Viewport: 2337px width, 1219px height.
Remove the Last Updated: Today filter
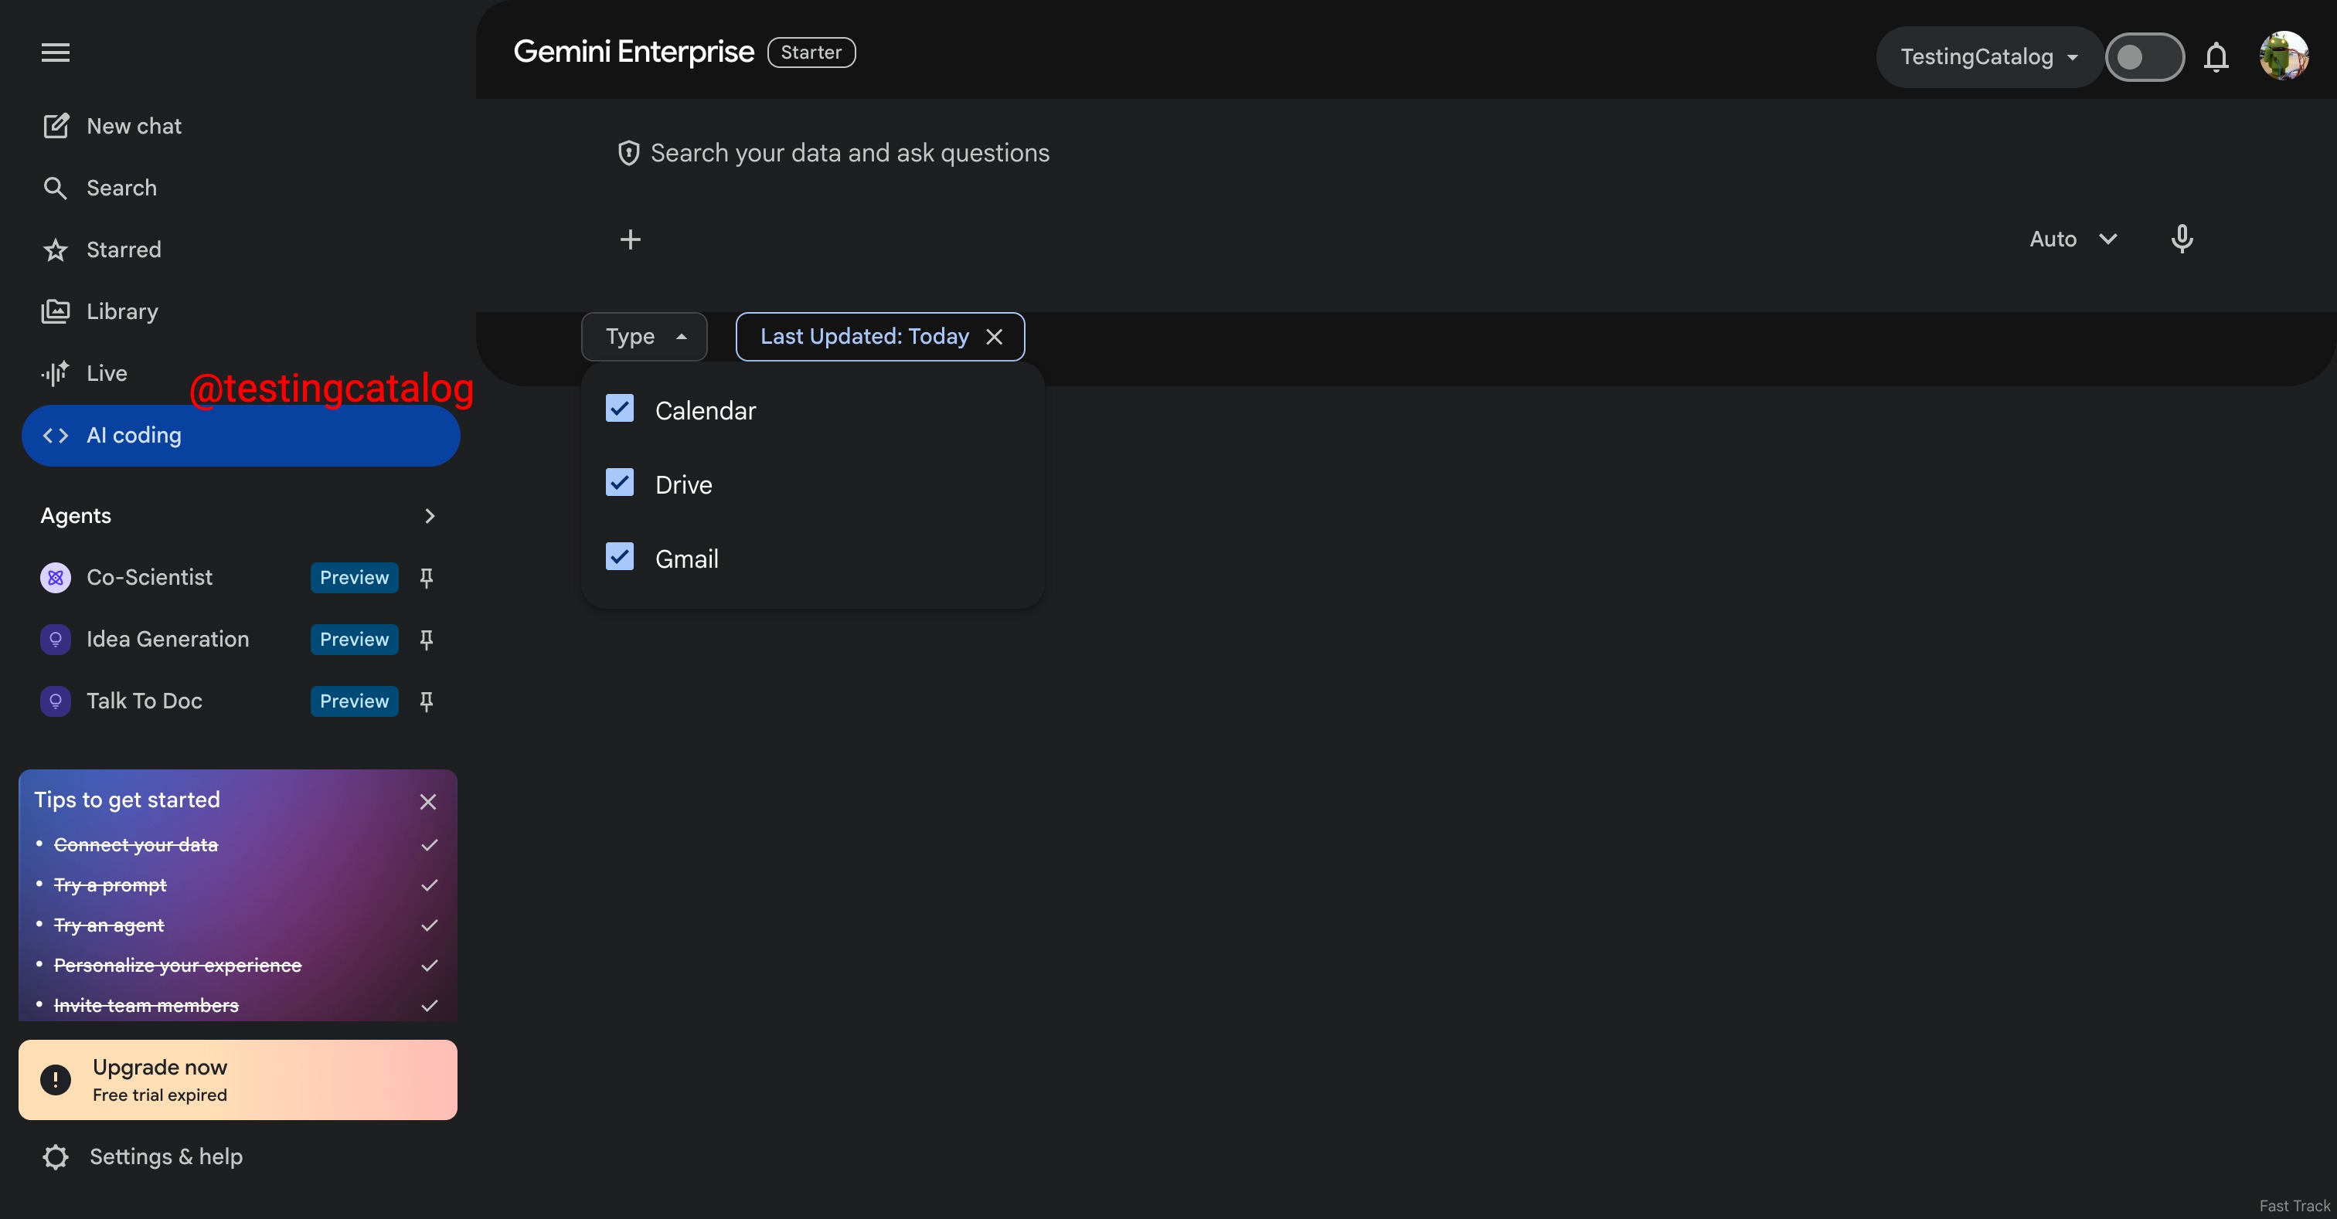tap(995, 337)
